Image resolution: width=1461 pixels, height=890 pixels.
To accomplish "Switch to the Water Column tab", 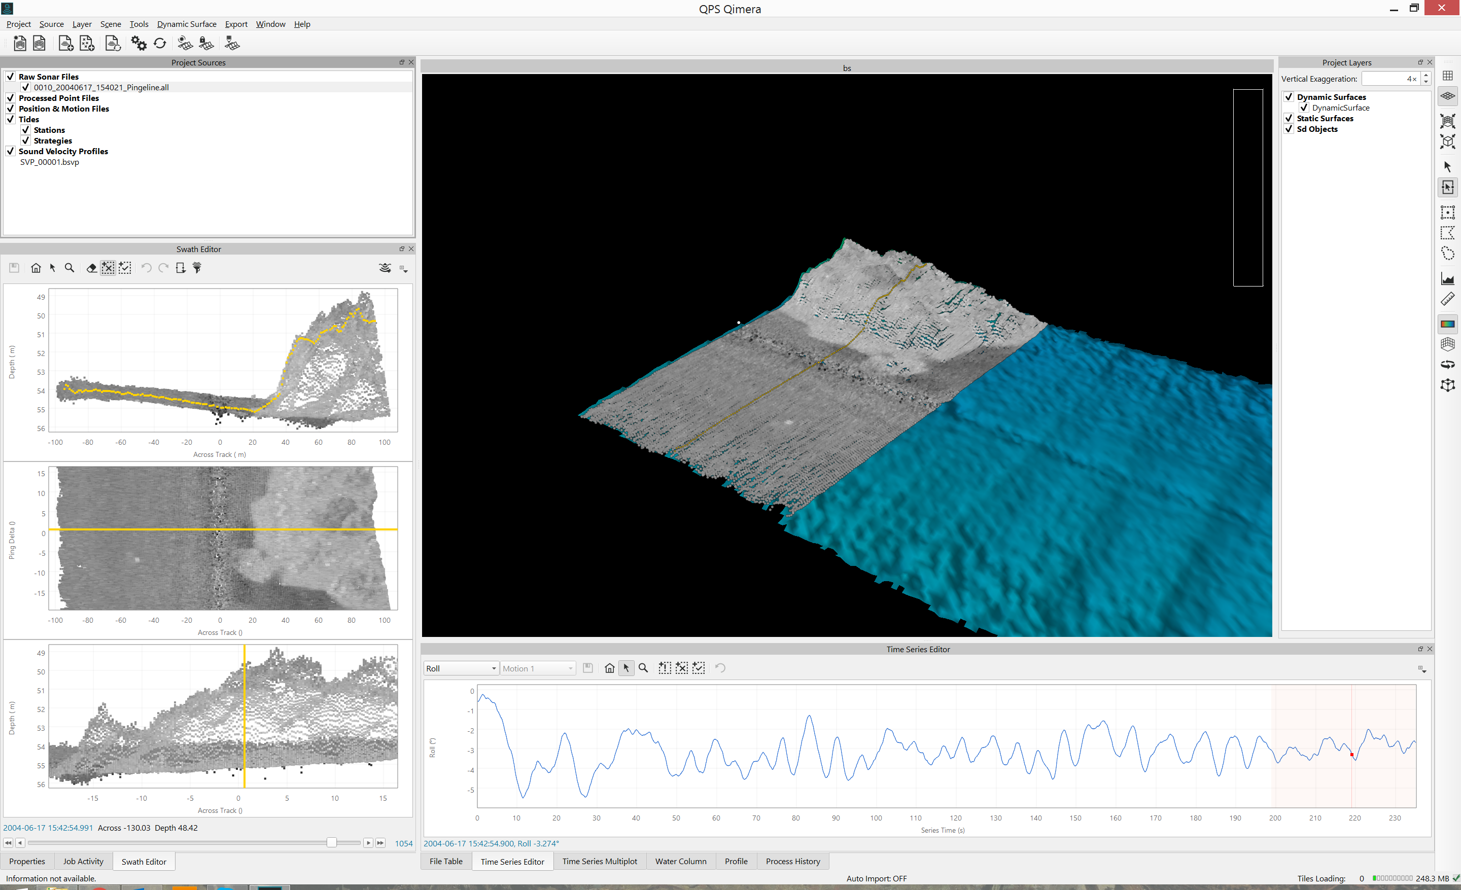I will coord(680,861).
